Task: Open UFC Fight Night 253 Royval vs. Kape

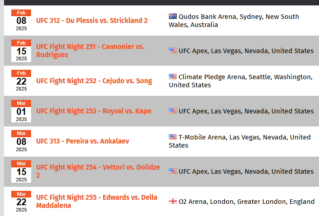Action: pos(94,111)
